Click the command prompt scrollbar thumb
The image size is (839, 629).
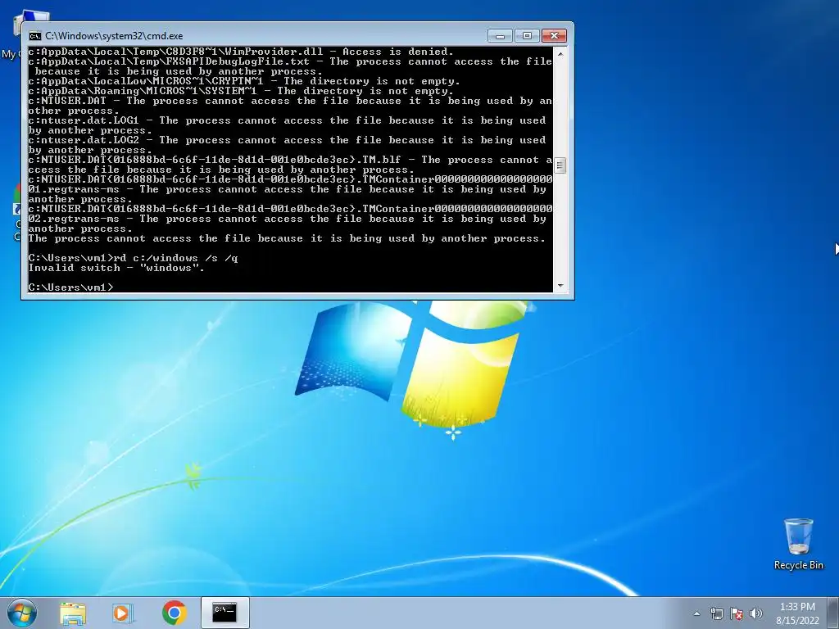pyautogui.click(x=560, y=165)
